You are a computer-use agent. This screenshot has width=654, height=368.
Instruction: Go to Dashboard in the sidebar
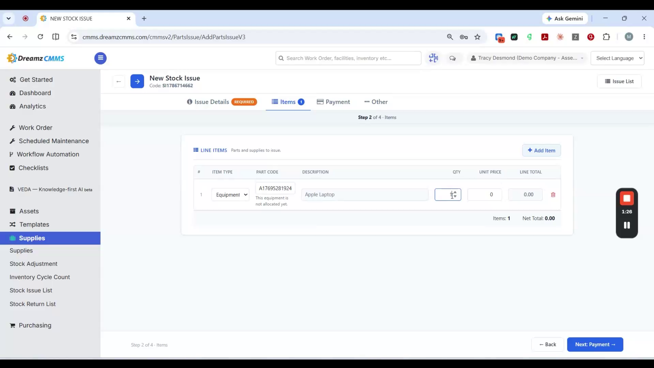click(30, 93)
